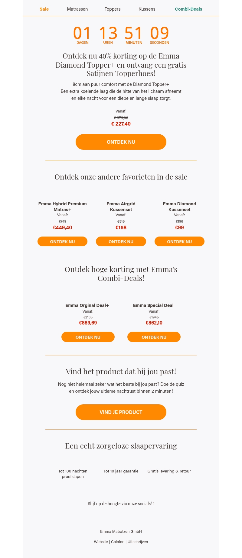242x558 pixels.
Task: Open the Kussens navigation link
Action: 147,9
